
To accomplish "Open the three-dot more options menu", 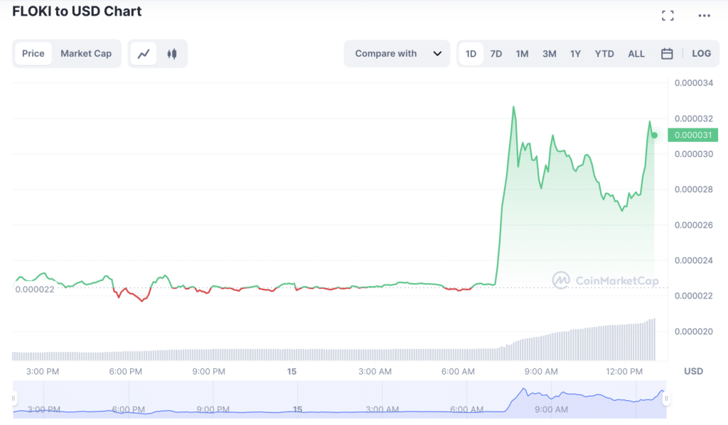I will point(705,16).
